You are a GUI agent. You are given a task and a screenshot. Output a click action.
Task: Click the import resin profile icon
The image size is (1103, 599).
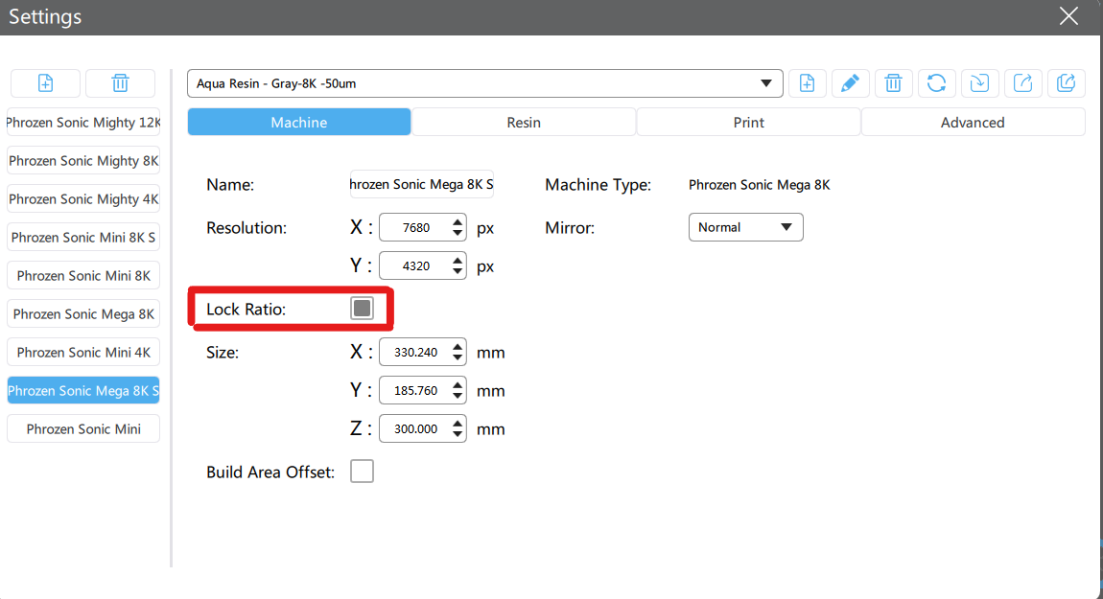coord(979,83)
